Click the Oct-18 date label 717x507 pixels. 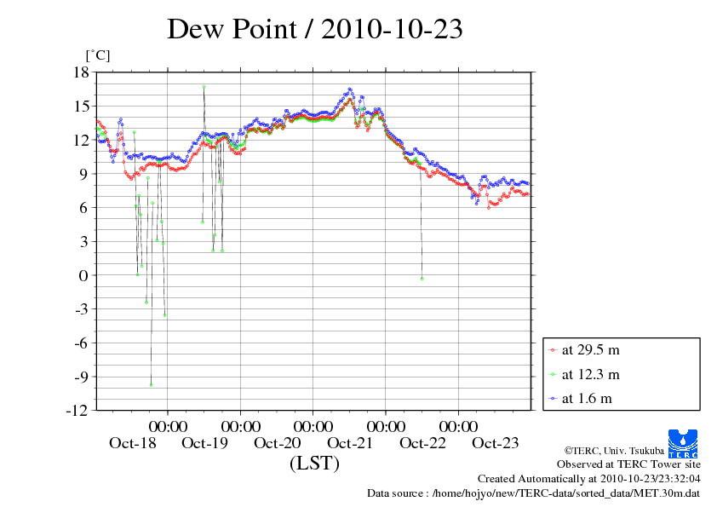133,443
